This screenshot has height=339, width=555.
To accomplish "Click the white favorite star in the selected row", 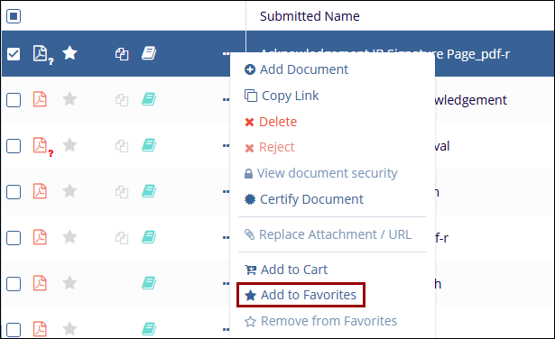I will [69, 53].
